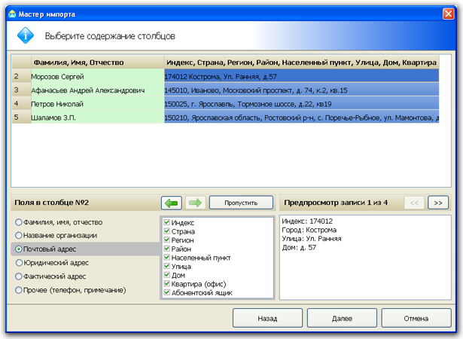Go to next preview record (>>)

(x=438, y=202)
